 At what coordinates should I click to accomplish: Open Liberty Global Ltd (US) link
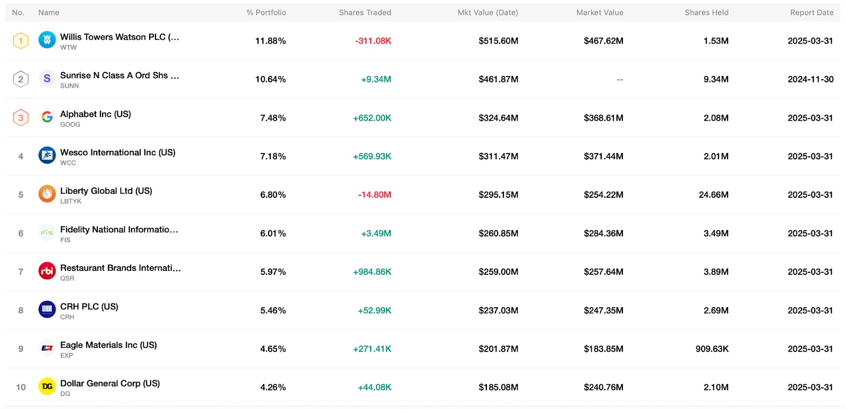pos(106,191)
